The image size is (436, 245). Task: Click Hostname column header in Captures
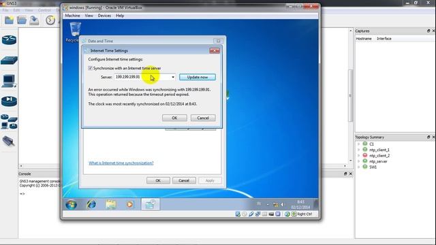click(364, 39)
